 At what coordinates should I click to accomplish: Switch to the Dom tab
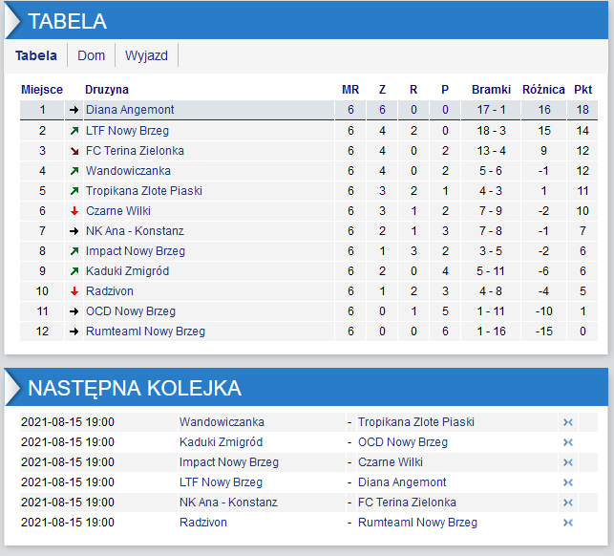pyautogui.click(x=92, y=55)
